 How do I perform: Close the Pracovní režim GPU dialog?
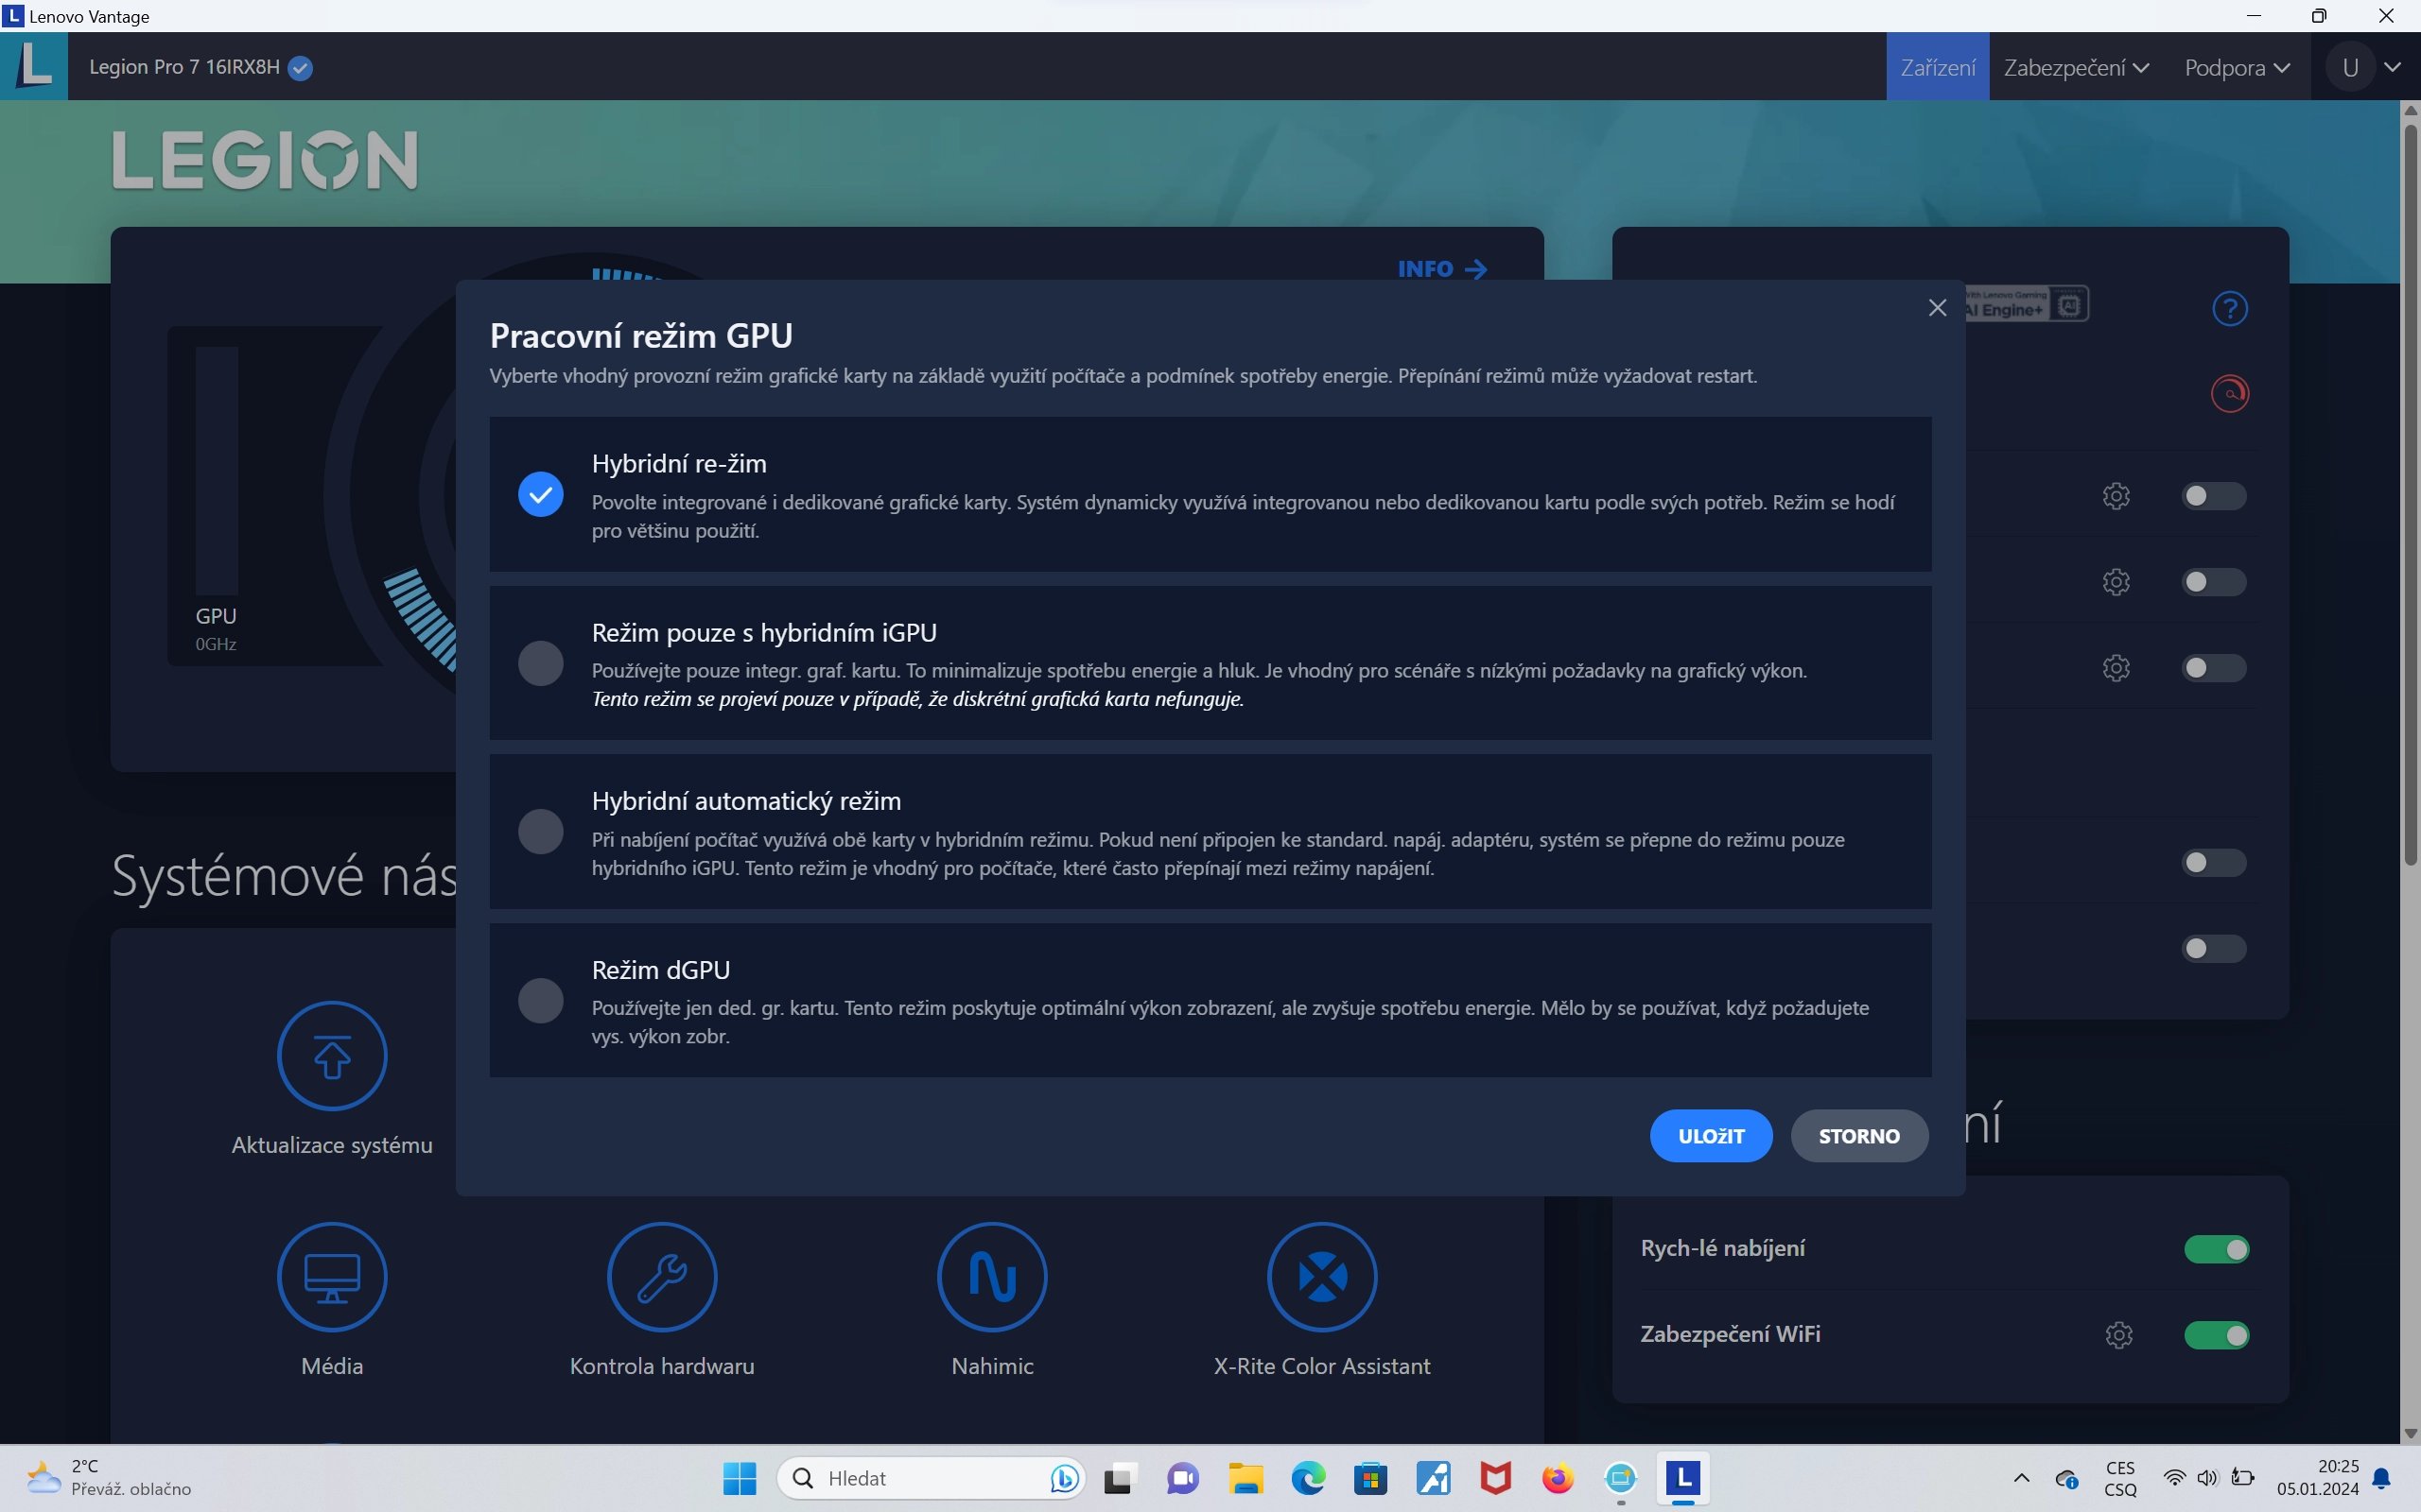(1937, 308)
